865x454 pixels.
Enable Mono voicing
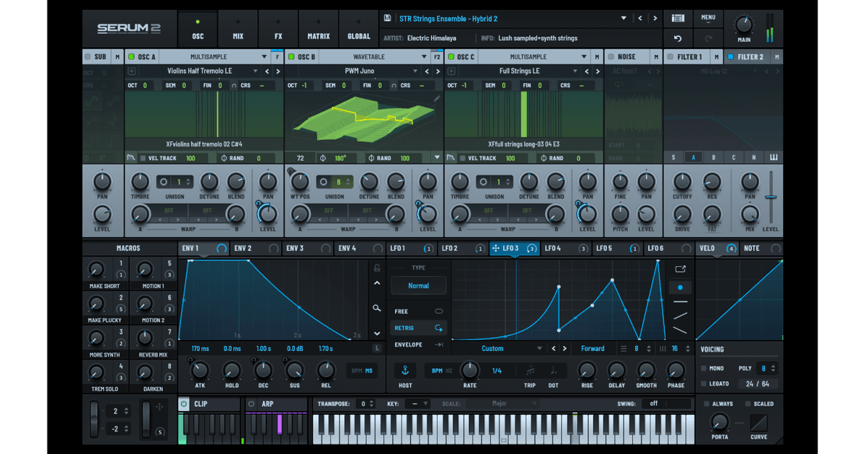point(704,368)
